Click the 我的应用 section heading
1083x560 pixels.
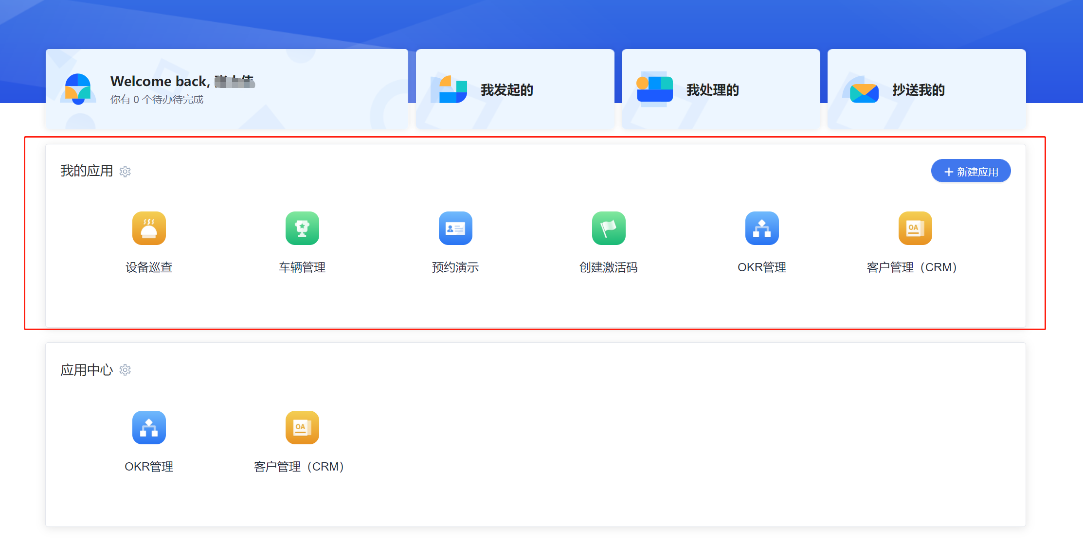[x=87, y=171]
